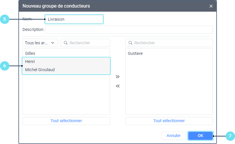
Task: Click the double-arrow left remove icon
Action: [117, 86]
